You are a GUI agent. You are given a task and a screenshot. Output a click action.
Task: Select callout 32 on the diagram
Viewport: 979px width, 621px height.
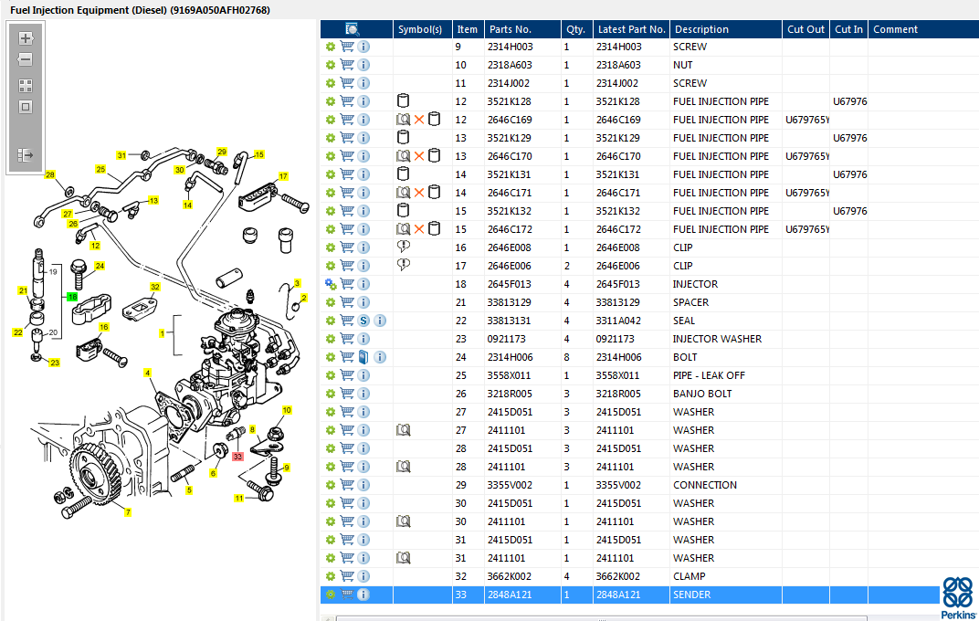coord(155,287)
